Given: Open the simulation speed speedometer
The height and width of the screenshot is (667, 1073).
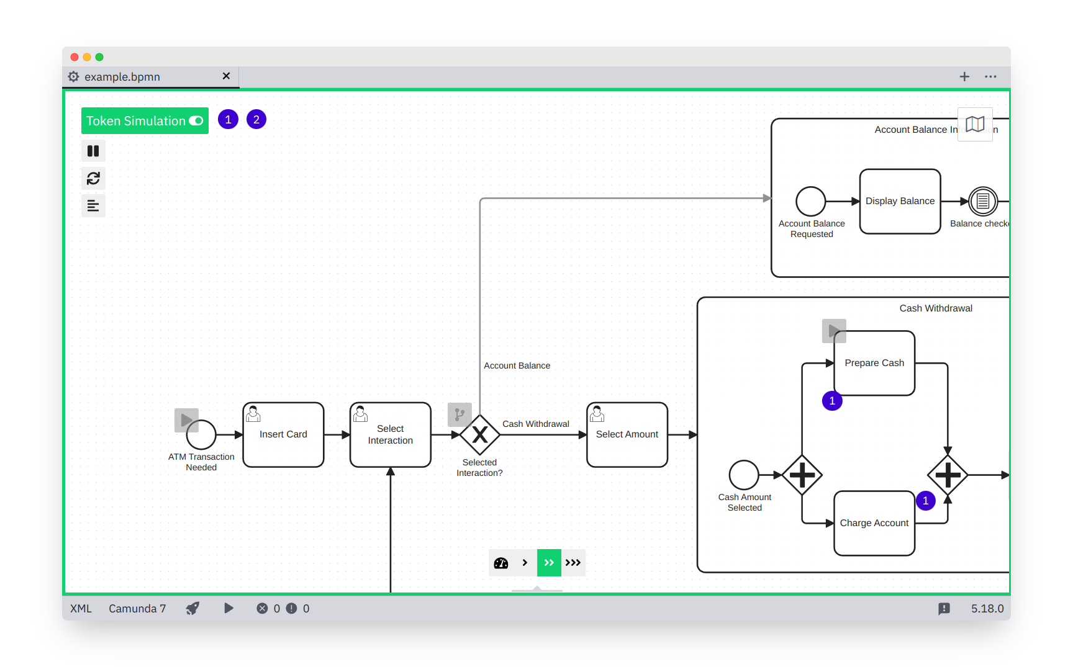Looking at the screenshot, I should [500, 562].
